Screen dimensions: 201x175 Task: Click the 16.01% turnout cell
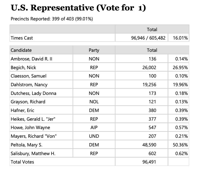coord(179,38)
